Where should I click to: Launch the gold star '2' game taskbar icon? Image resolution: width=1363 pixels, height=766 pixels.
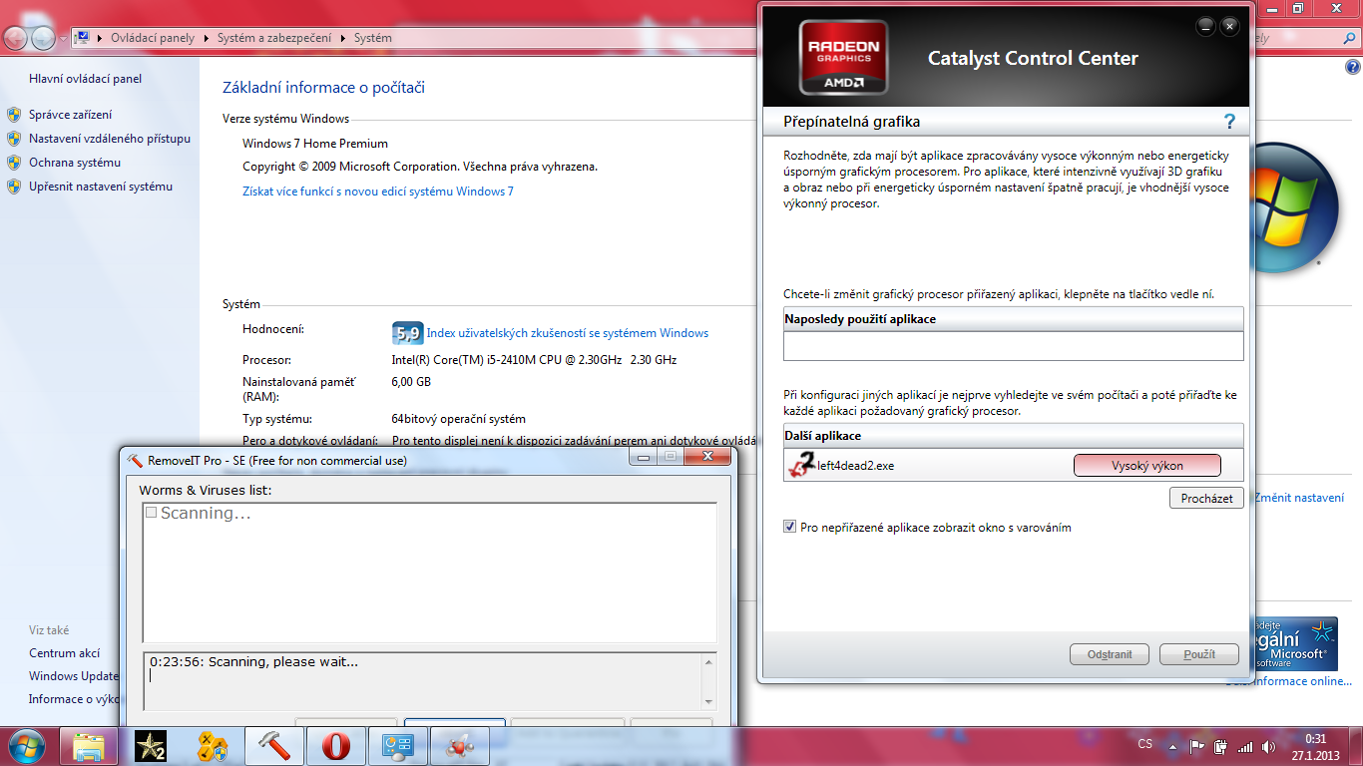click(151, 746)
